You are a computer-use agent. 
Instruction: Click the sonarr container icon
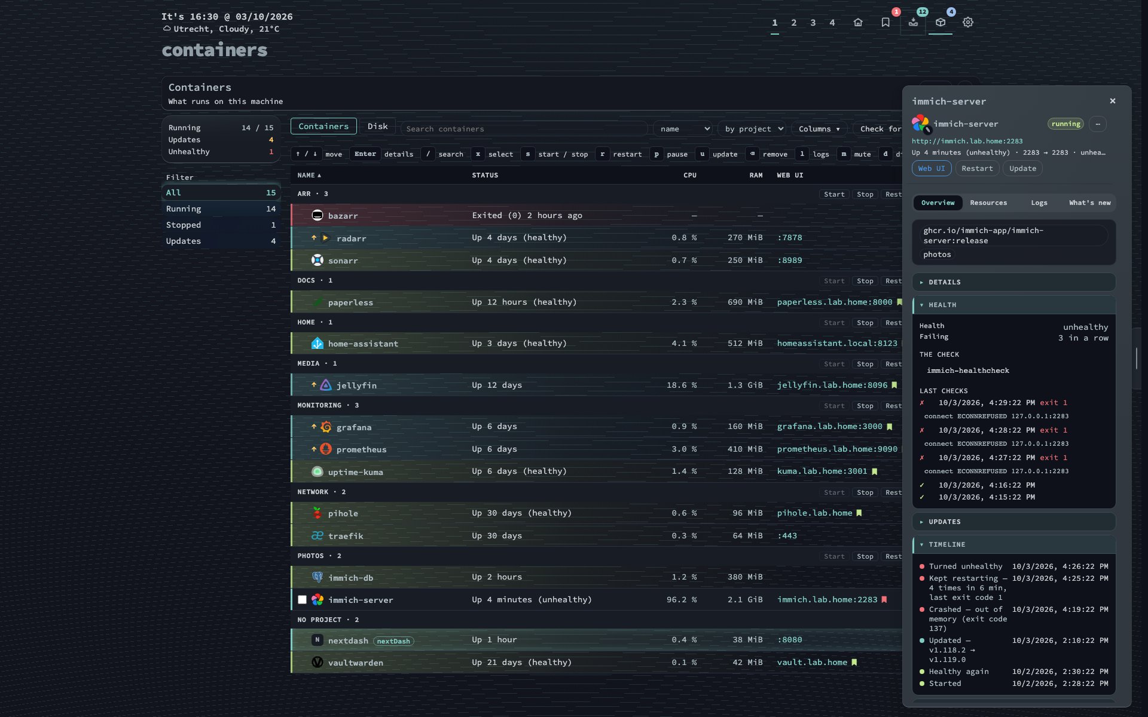click(x=317, y=260)
